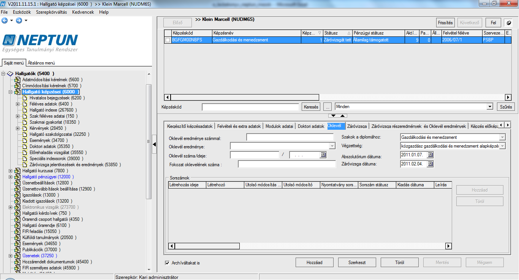Viewport: 519px width, 280px height.
Task: Click the bottom Töröl button
Action: (x=399, y=263)
